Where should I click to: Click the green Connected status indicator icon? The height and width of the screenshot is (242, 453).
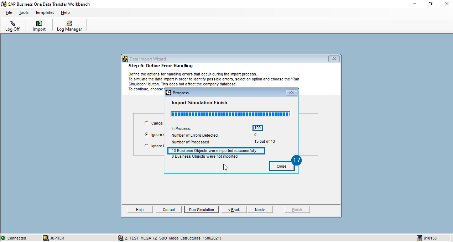click(x=3, y=238)
